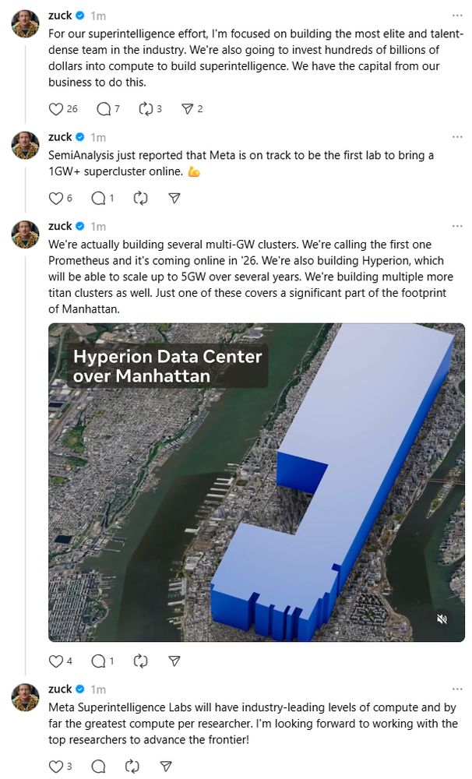Open more options menu on first post
472x779 pixels.
457,16
